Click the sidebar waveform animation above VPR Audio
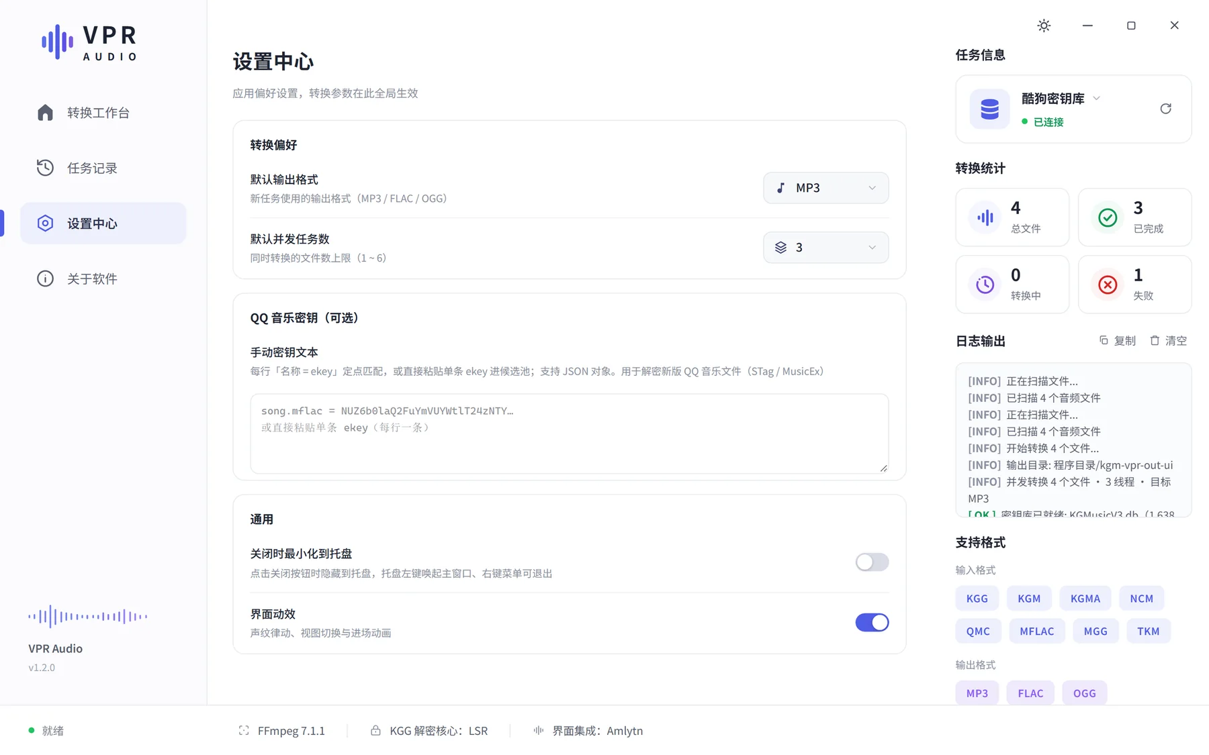Screen dimensions: 1209x755 [x=88, y=616]
